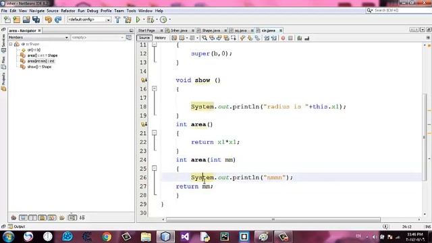Click the Clean and Build icon

coord(128,20)
